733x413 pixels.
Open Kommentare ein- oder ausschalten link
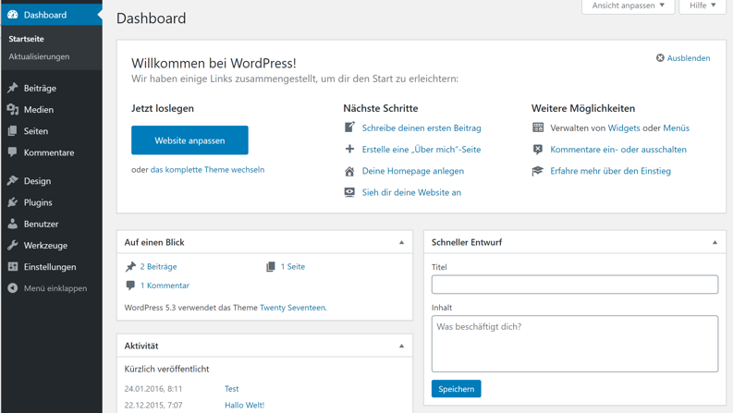tap(618, 150)
